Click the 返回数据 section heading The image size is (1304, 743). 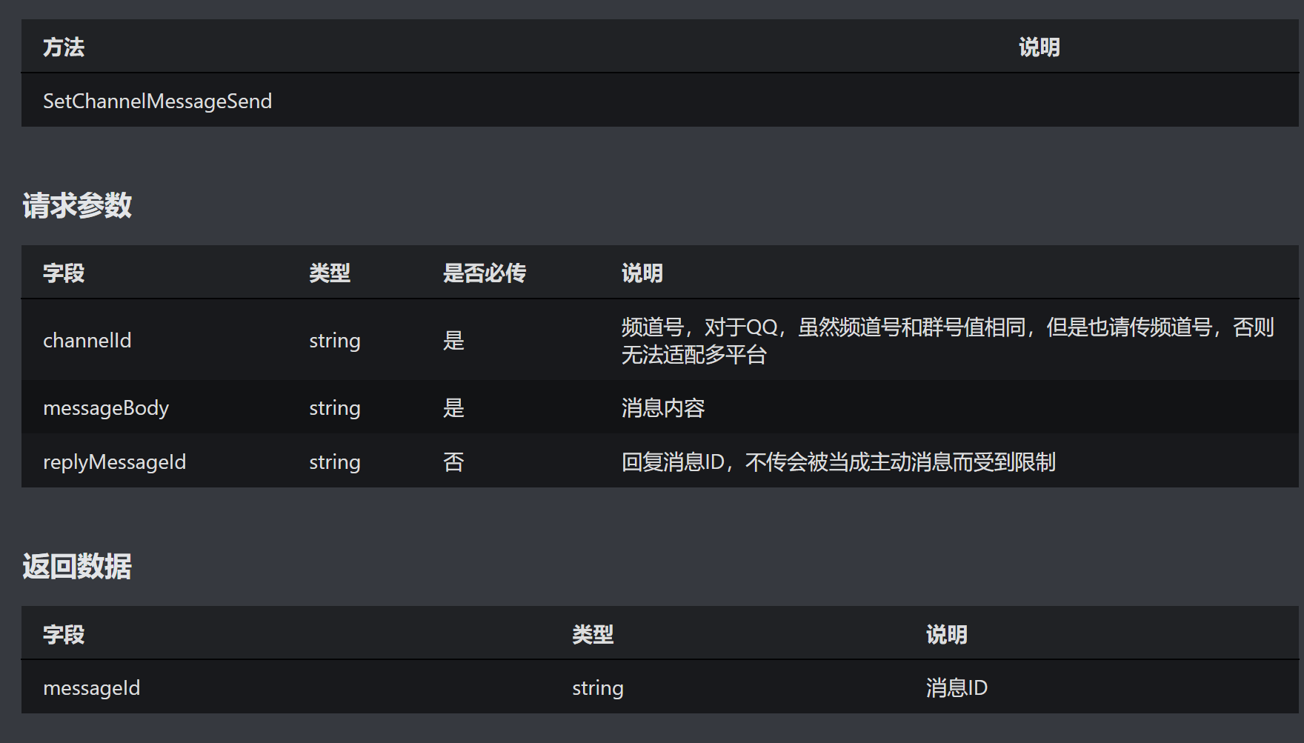coord(77,567)
